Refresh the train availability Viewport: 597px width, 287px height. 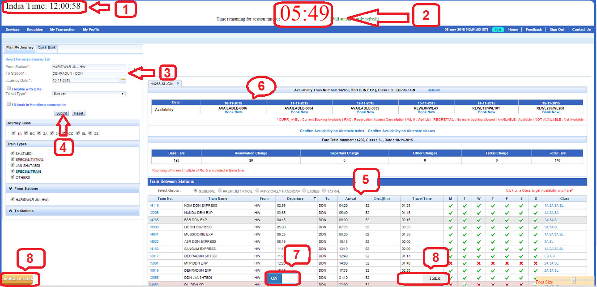433,90
